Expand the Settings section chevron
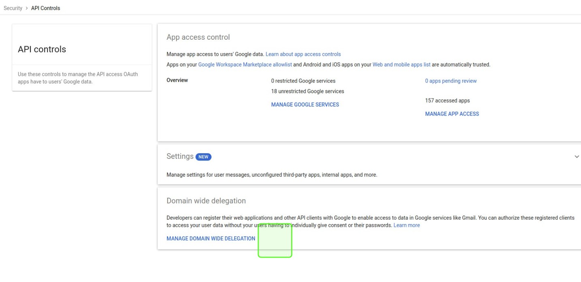Viewport: 581px width, 282px height. [577, 157]
